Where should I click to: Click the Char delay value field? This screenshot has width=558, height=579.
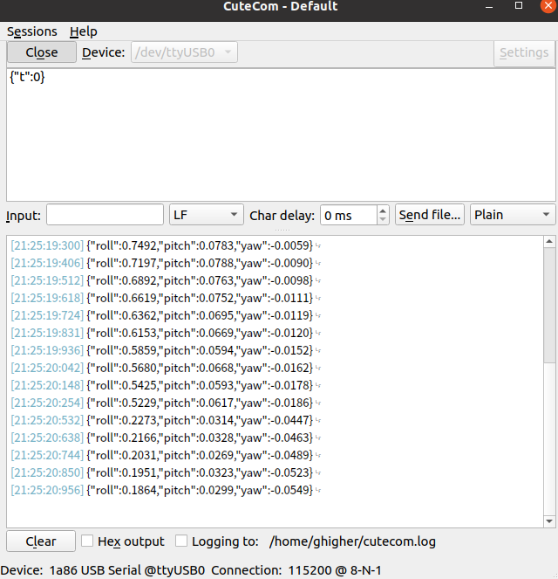(347, 215)
